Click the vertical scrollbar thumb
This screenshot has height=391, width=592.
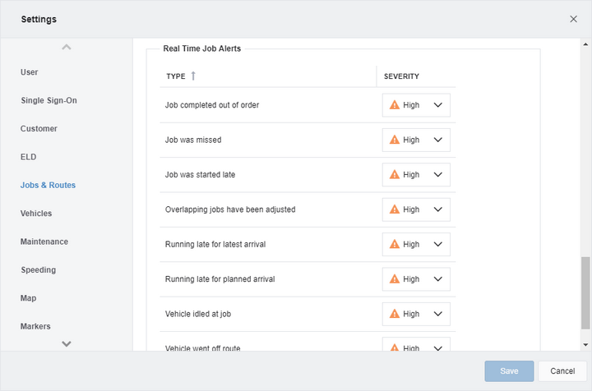(x=585, y=293)
